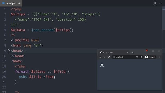The height and width of the screenshot is (93, 165).
Task: Click line number 22 in the gutter
Action: 4,87
